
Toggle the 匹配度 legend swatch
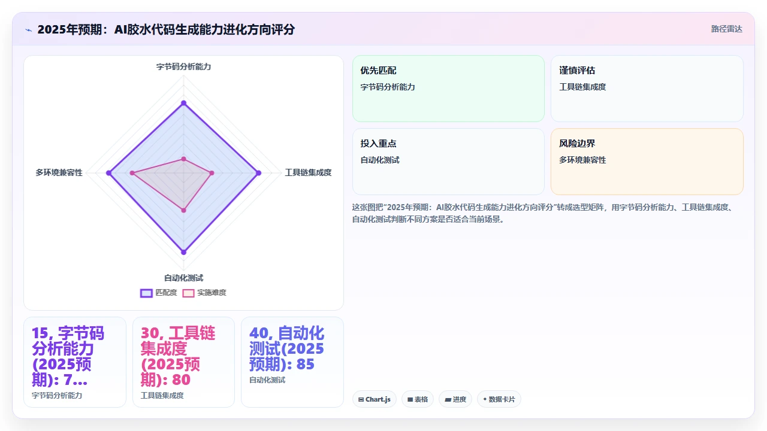coord(147,293)
